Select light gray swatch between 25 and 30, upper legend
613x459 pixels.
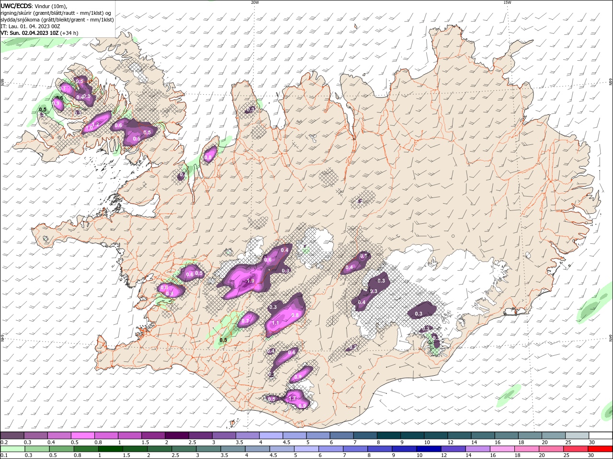577,436
